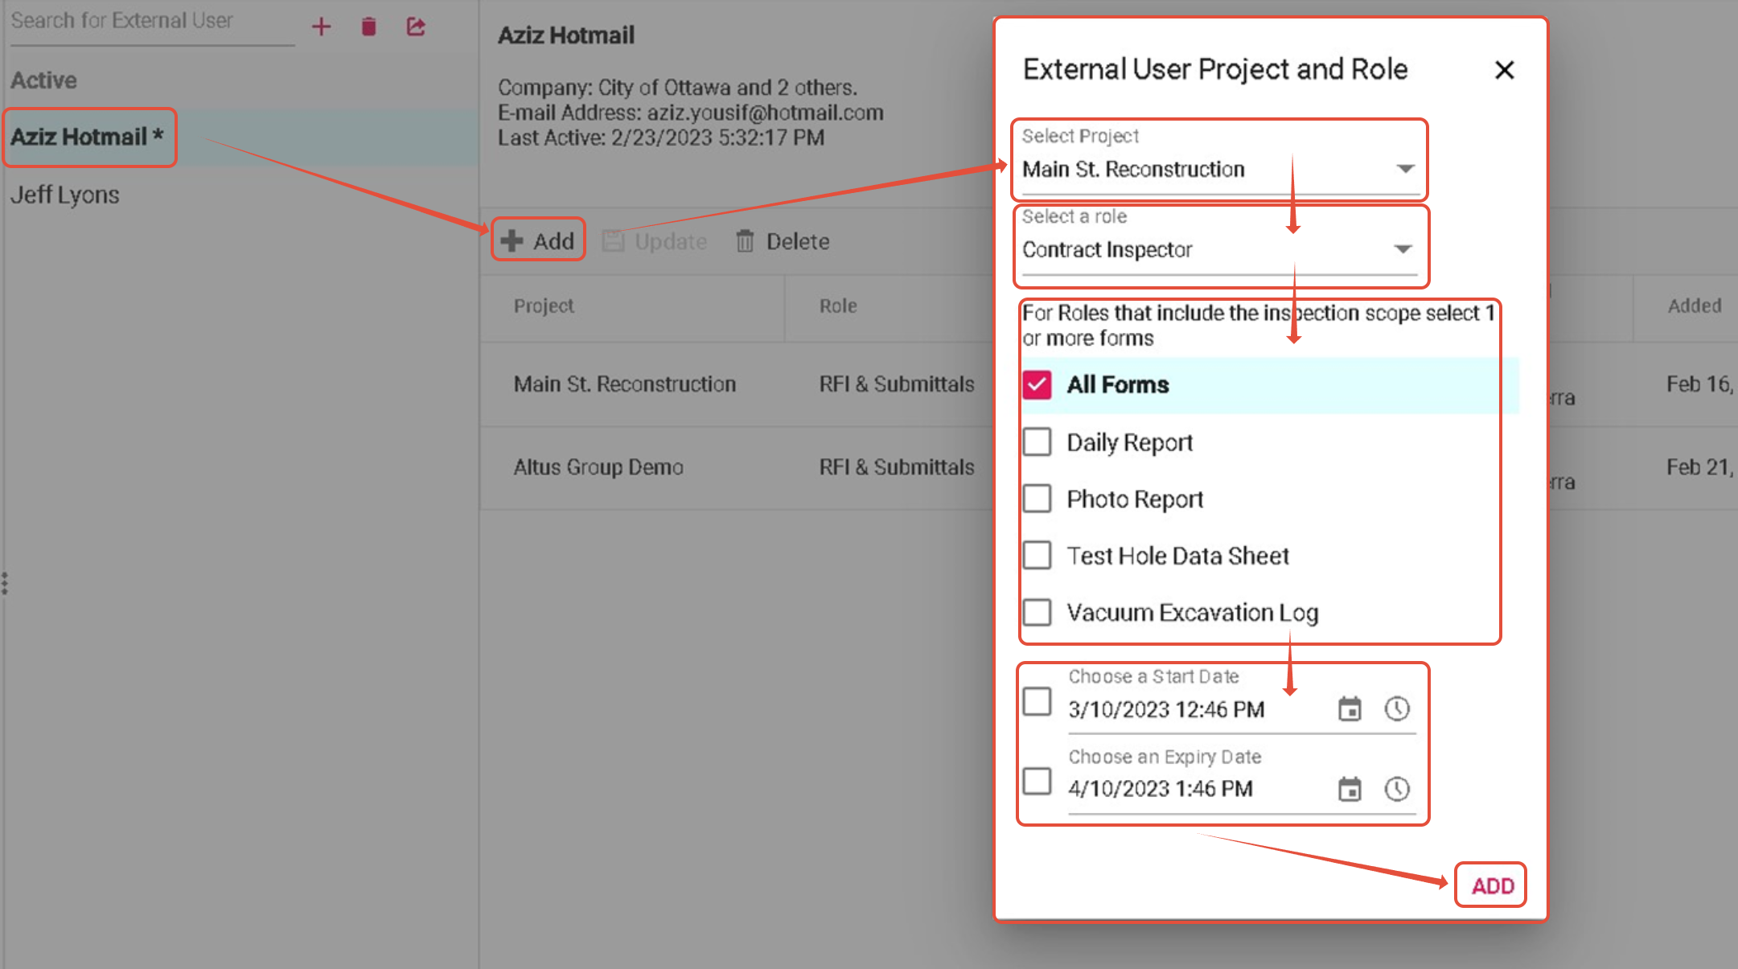Screen dimensions: 1738x969
Task: Click the plus icon to add external user
Action: point(321,27)
